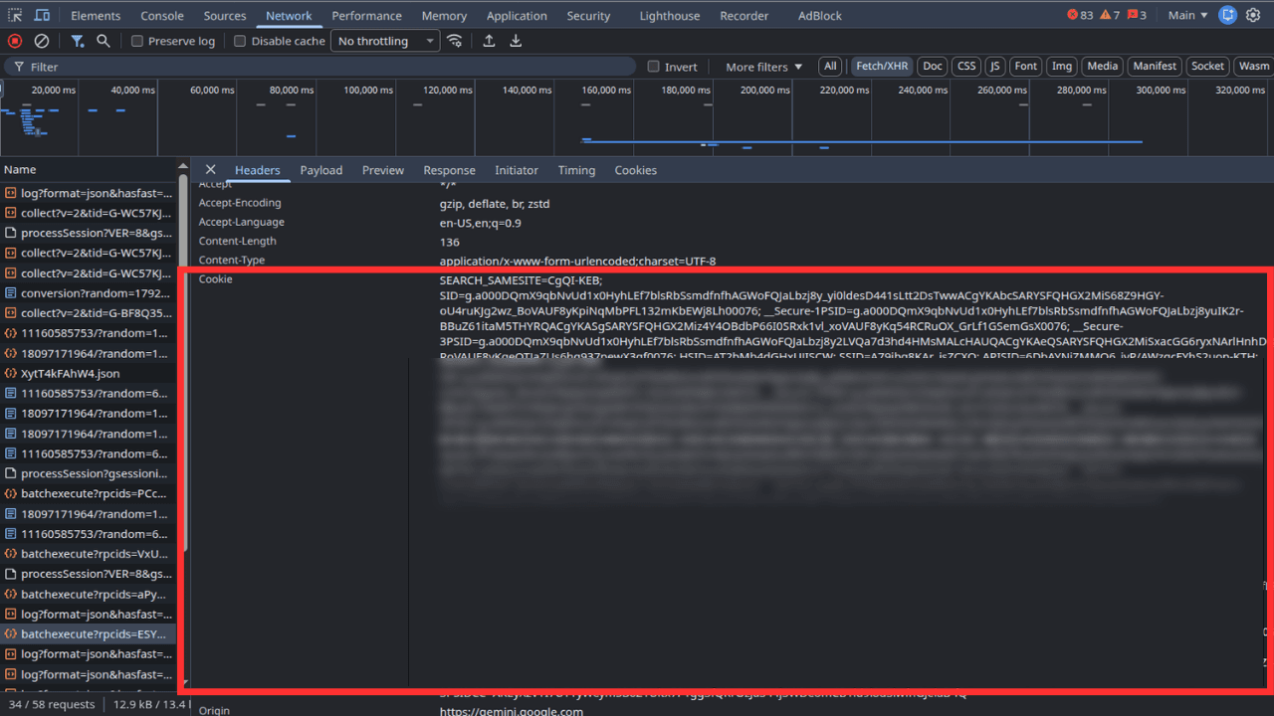This screenshot has width=1274, height=716.
Task: Toggle the device toolbar icon
Action: coord(43,15)
